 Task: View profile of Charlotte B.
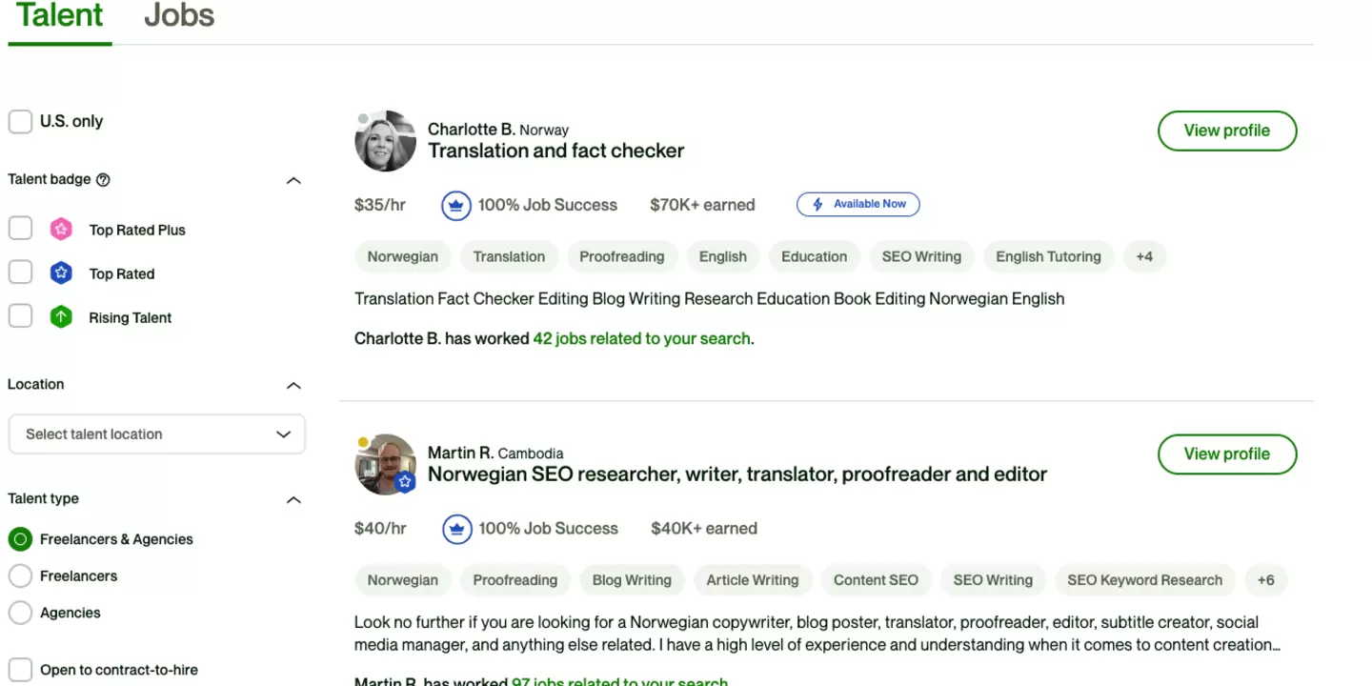point(1227,131)
